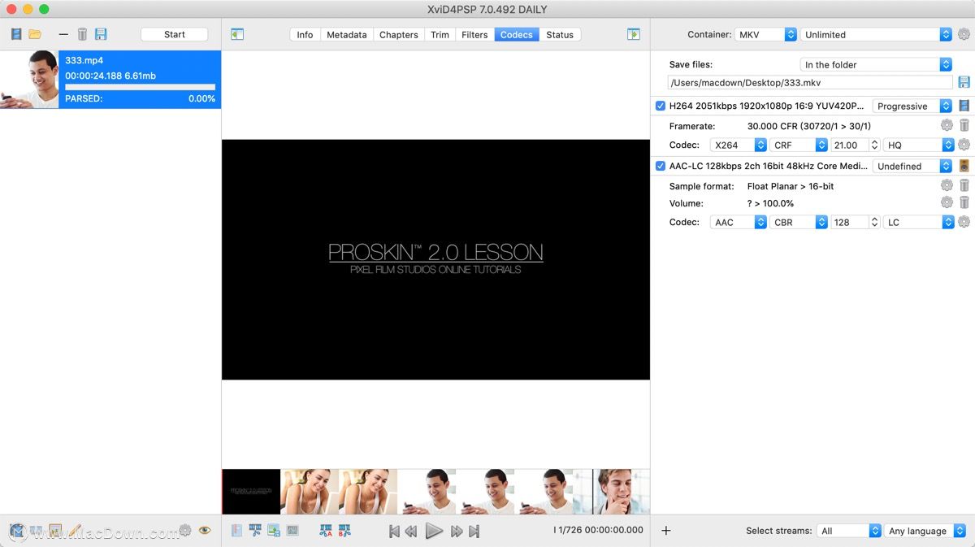Click the cut segment scissors icon
The height and width of the screenshot is (547, 975).
255,531
